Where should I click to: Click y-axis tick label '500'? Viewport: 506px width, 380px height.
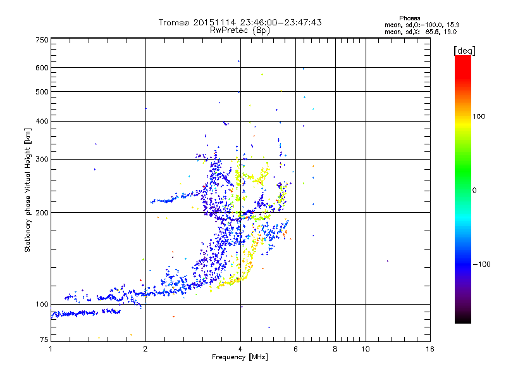pos(42,92)
